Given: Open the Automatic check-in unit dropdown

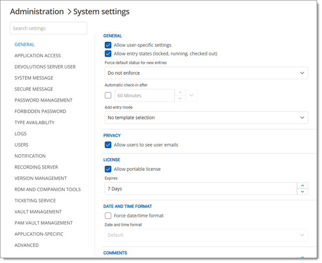Looking at the screenshot, I should point(191,96).
